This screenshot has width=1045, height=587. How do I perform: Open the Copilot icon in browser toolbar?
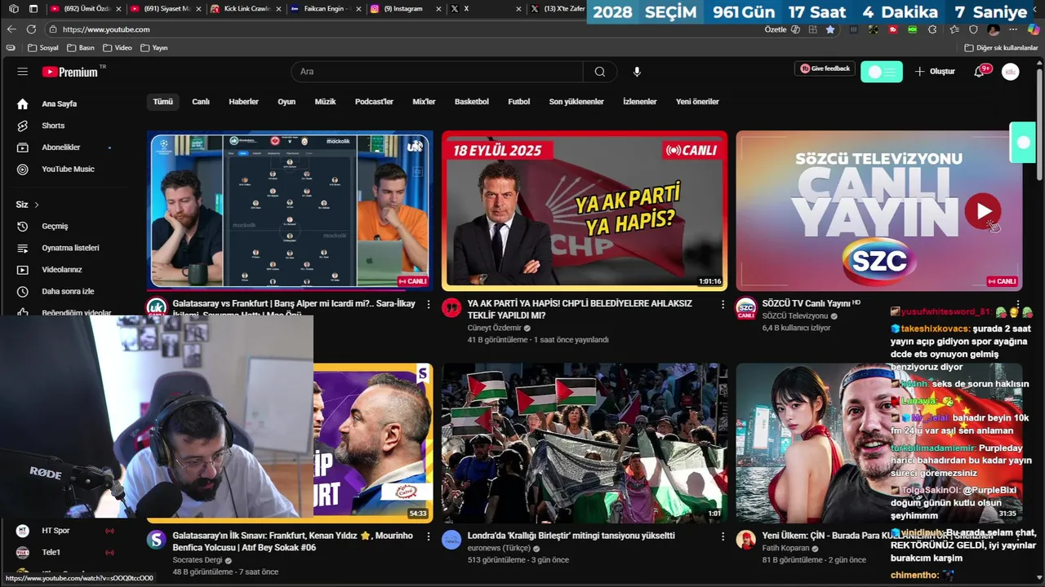point(1033,29)
